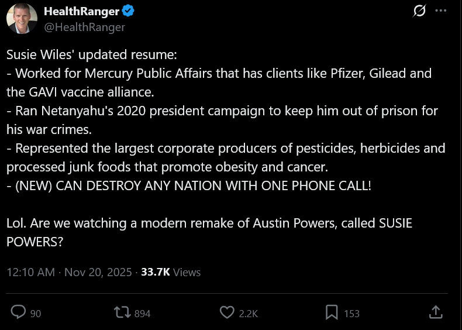Click the 12:10 AM Nov 20, 2025 timestamp
This screenshot has height=330, width=462.
(x=70, y=272)
